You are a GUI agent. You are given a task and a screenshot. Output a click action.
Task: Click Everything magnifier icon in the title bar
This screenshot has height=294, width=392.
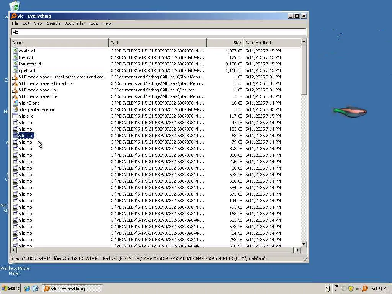click(x=14, y=16)
